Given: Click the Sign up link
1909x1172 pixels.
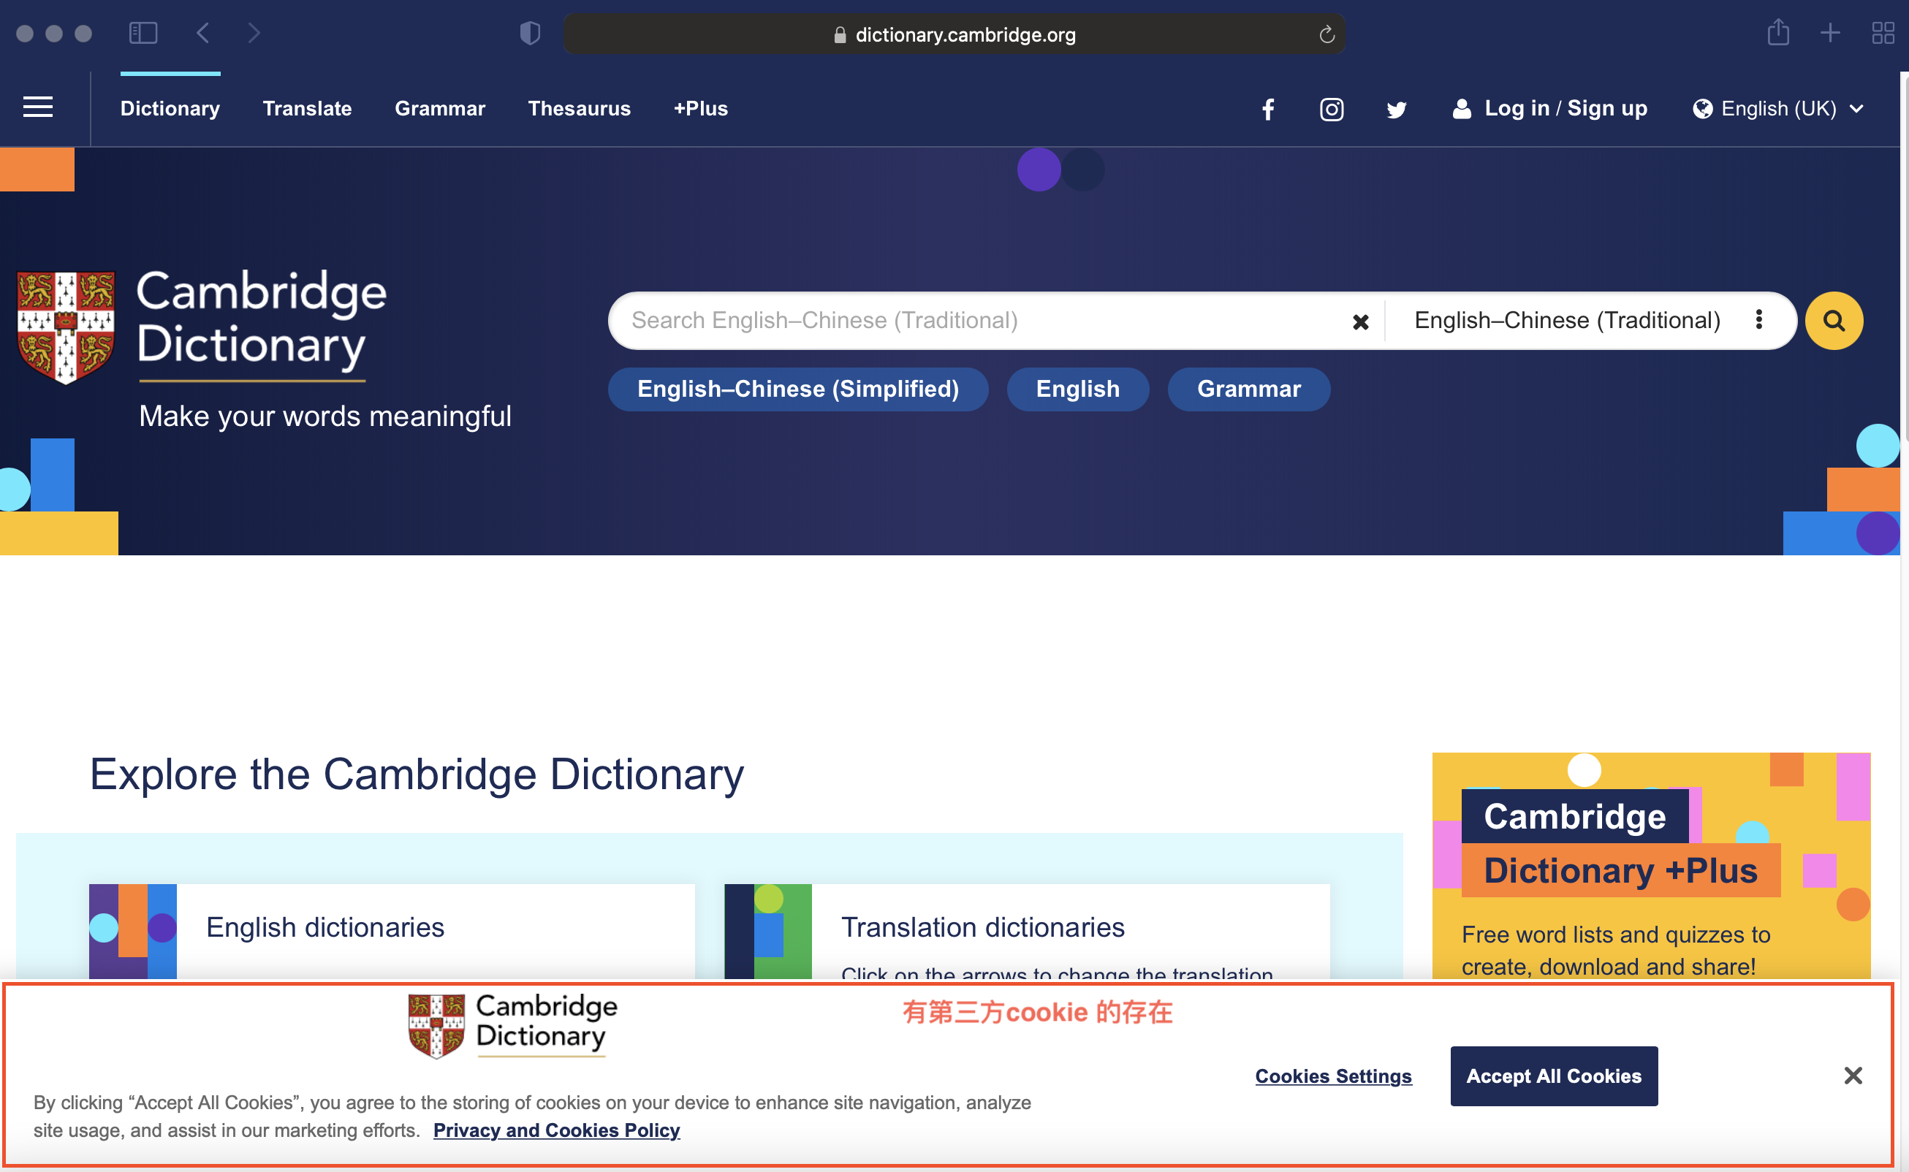Looking at the screenshot, I should (1606, 109).
